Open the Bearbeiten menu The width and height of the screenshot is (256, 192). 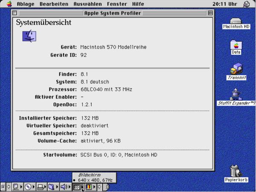(54, 4)
